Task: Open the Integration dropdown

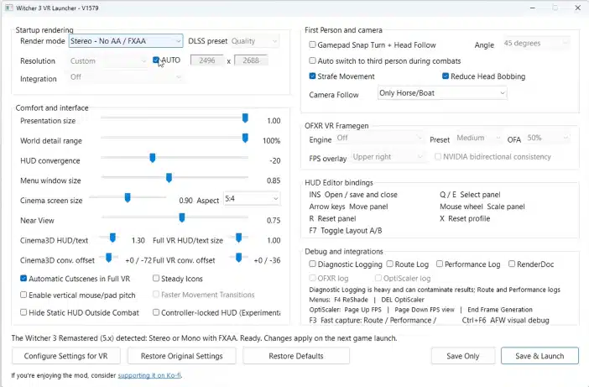Action: click(126, 77)
